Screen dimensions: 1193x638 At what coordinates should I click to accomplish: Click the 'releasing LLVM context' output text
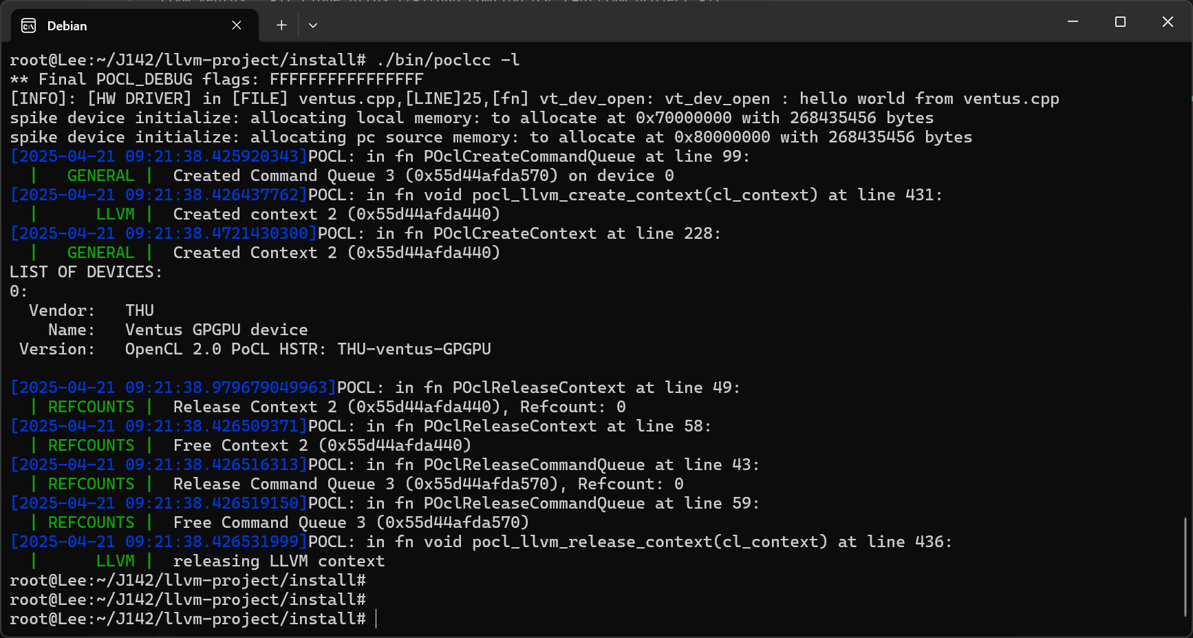(279, 561)
